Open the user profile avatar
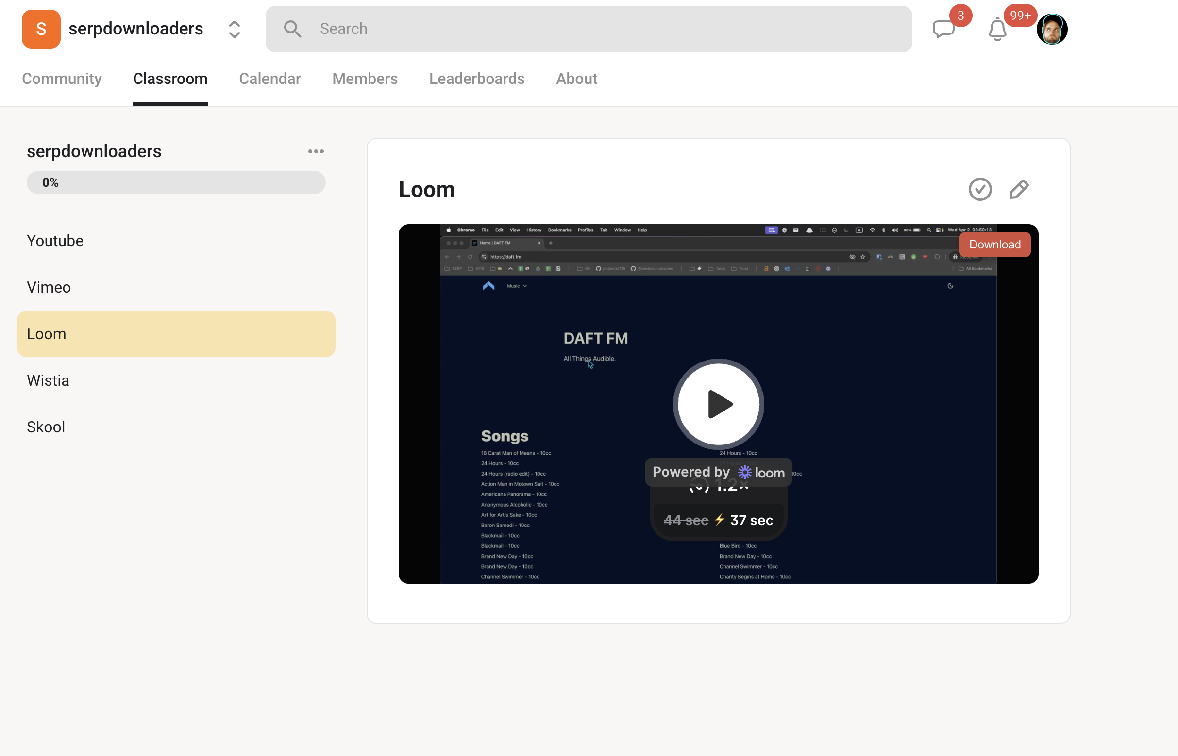Image resolution: width=1178 pixels, height=756 pixels. click(x=1052, y=30)
